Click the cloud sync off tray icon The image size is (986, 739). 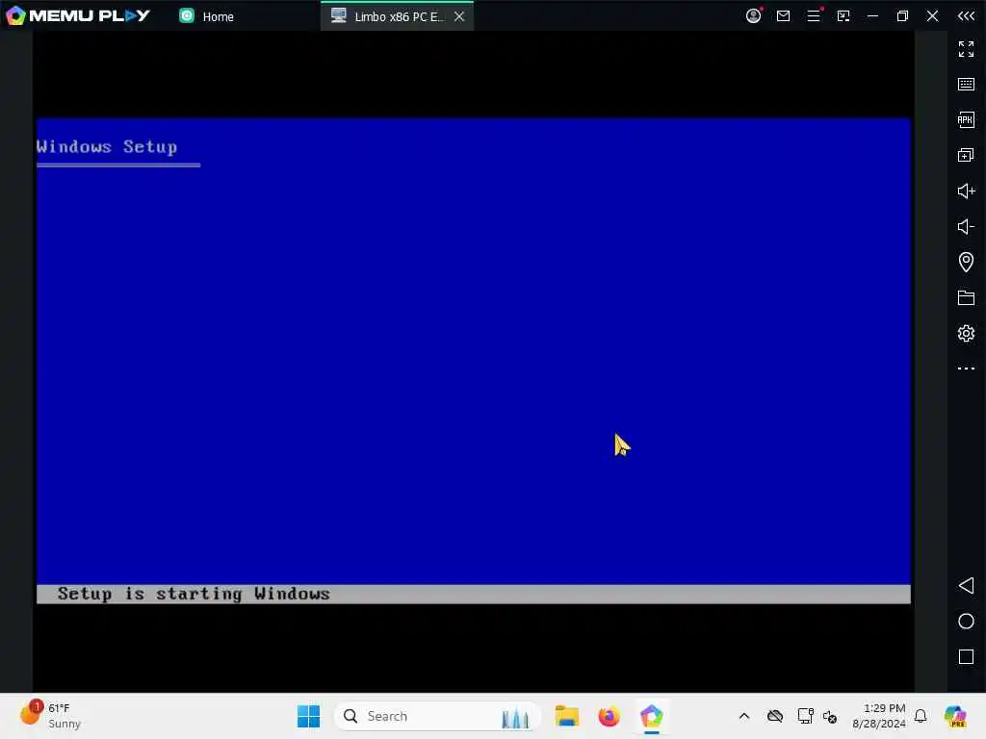pos(775,716)
